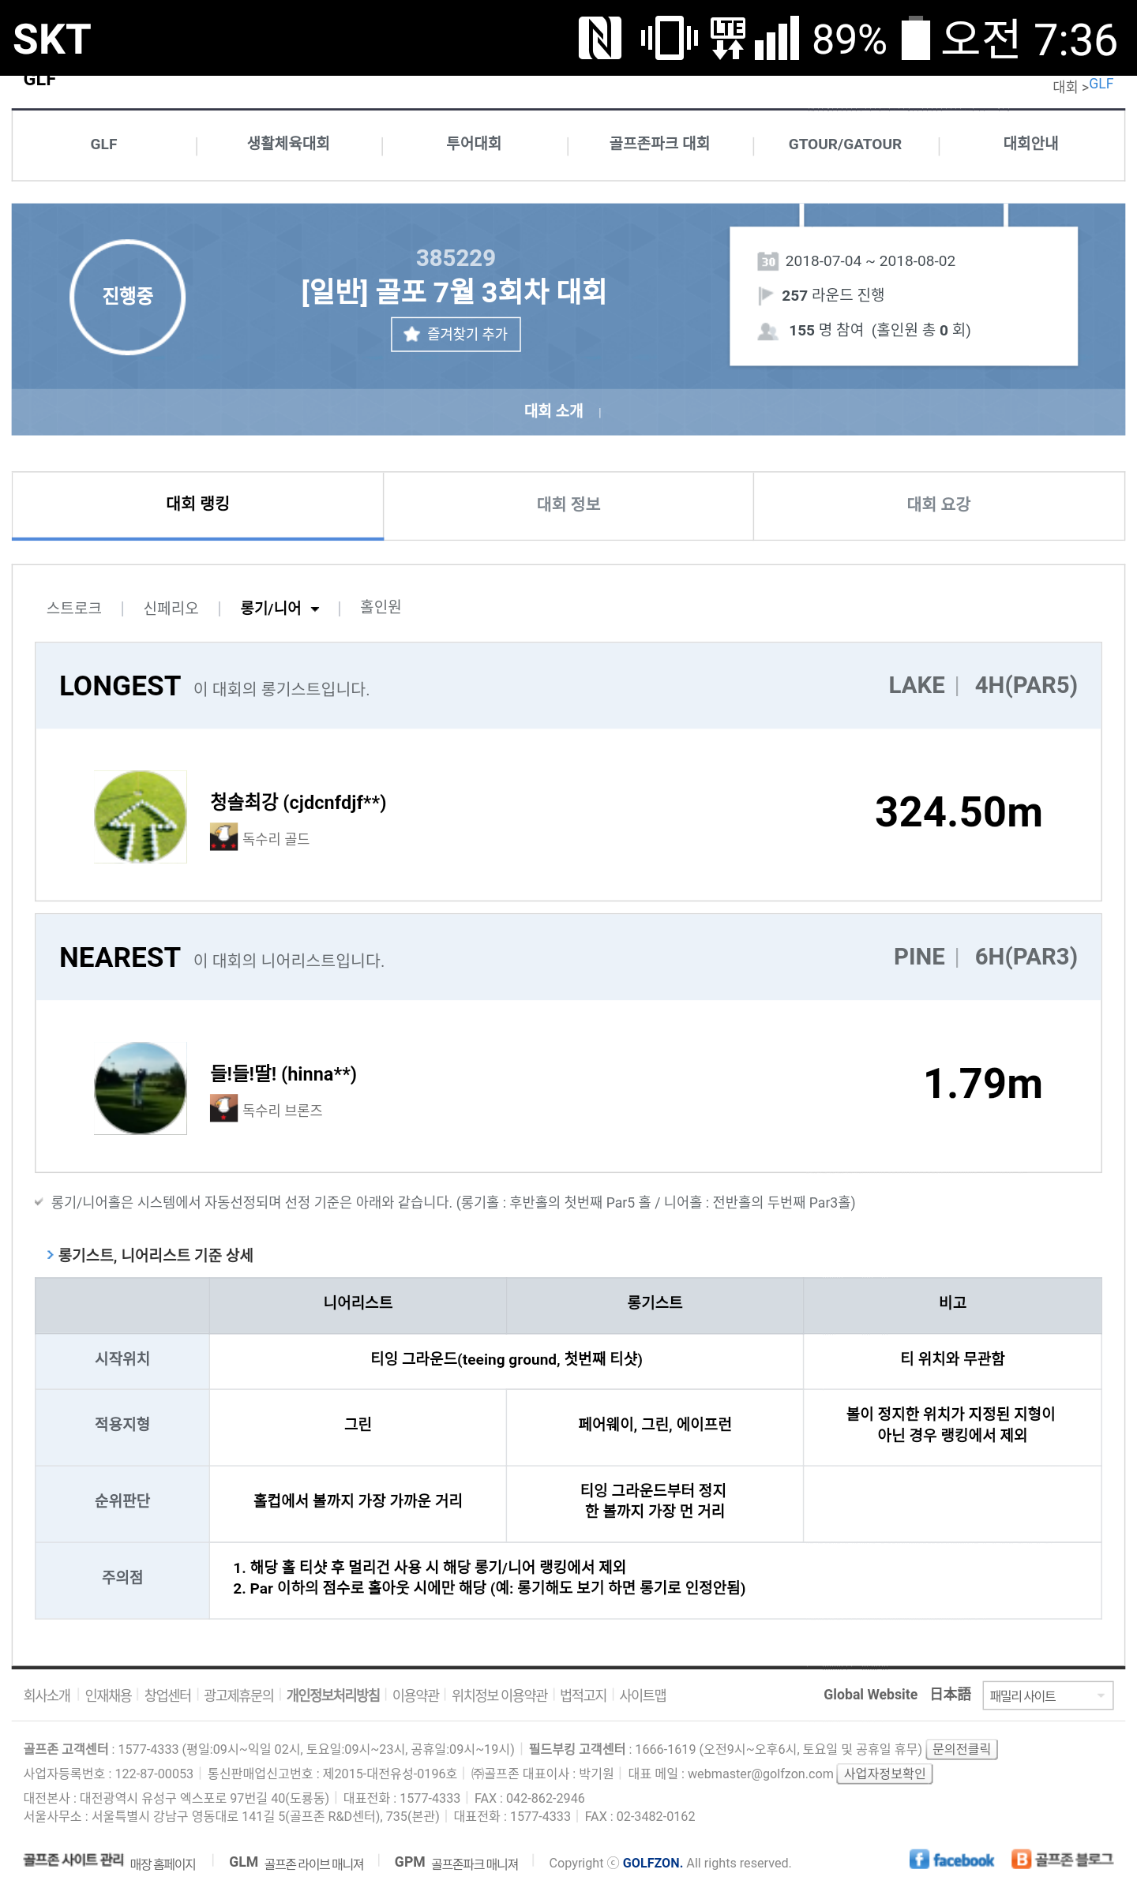Switch to the 대회 정보 tab
The height and width of the screenshot is (1888, 1137).
click(x=568, y=504)
